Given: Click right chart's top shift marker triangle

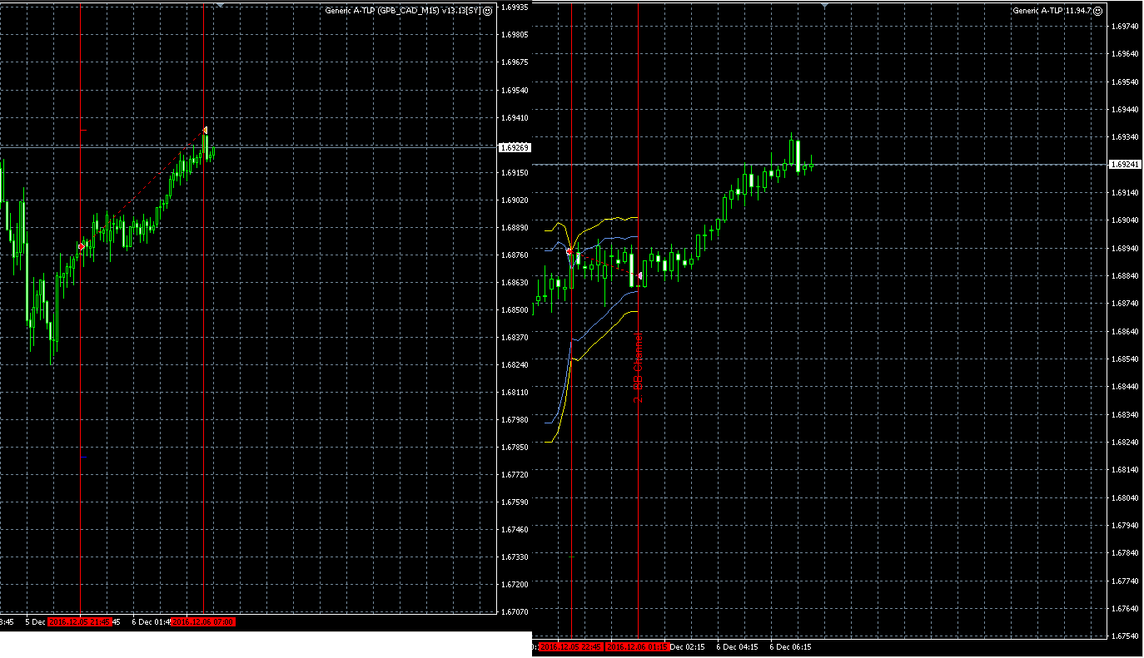Looking at the screenshot, I should coord(824,4).
